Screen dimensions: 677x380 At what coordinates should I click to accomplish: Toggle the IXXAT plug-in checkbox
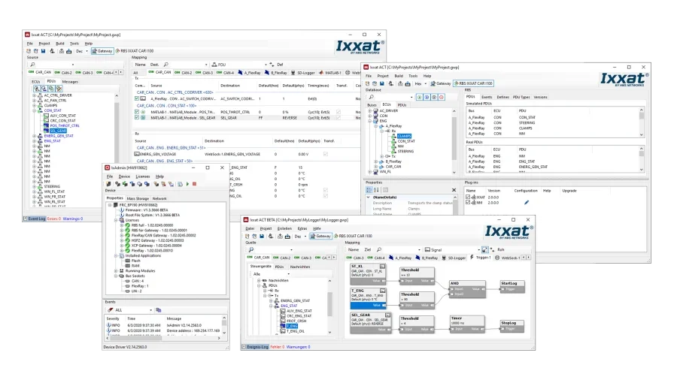468,197
